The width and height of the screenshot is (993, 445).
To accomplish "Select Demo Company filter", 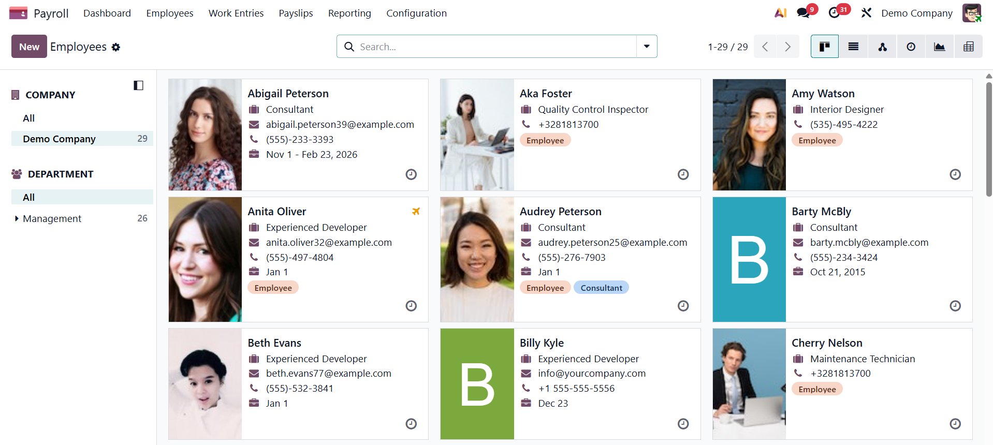I will point(60,139).
